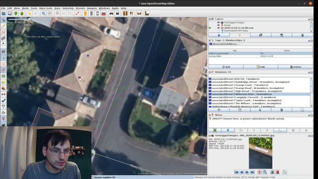This screenshot has height=179, width=318.
Task: Click the red delete-image-file button
Action: coord(277,172)
